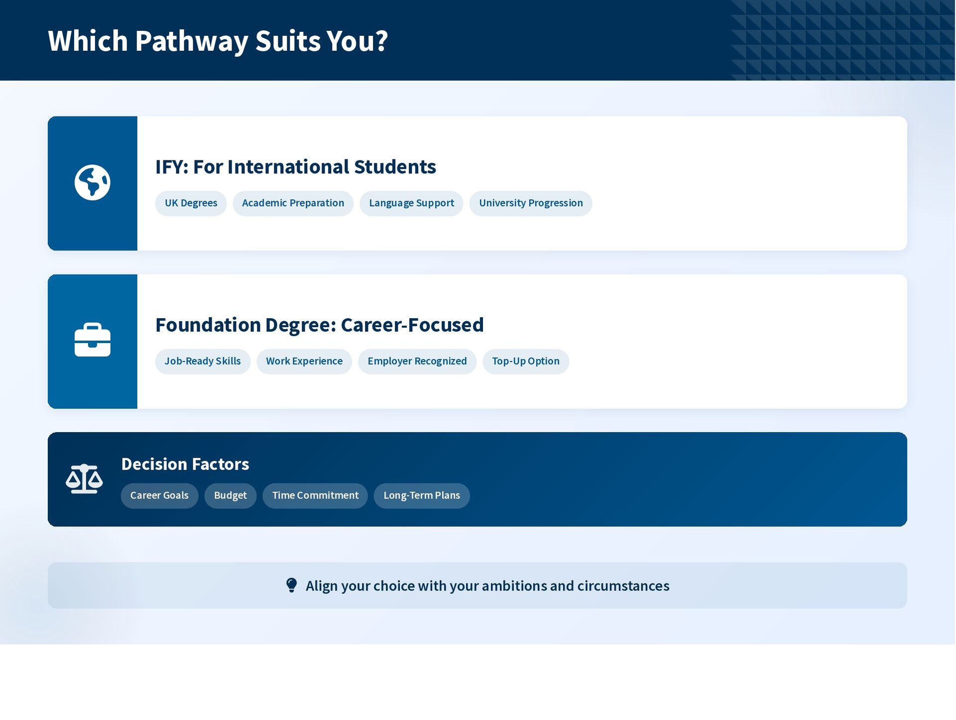Image resolution: width=956 pixels, height=720 pixels.
Task: Select the Job-Ready Skills tag
Action: point(202,361)
